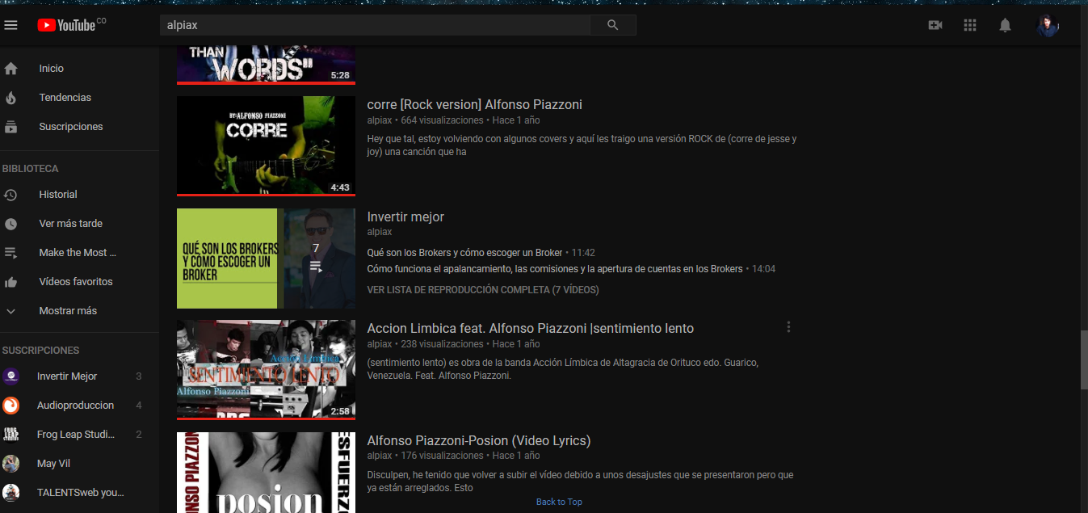The height and width of the screenshot is (513, 1088).
Task: Click the Make the Most playlist icon
Action: pyautogui.click(x=11, y=253)
